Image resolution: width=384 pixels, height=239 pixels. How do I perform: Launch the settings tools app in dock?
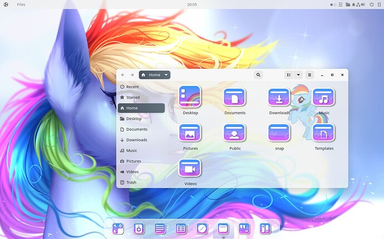[x=118, y=229]
